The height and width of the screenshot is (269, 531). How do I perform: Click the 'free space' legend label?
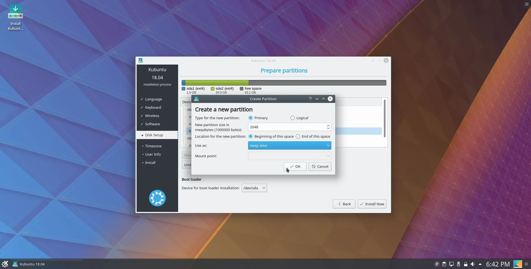pyautogui.click(x=253, y=89)
